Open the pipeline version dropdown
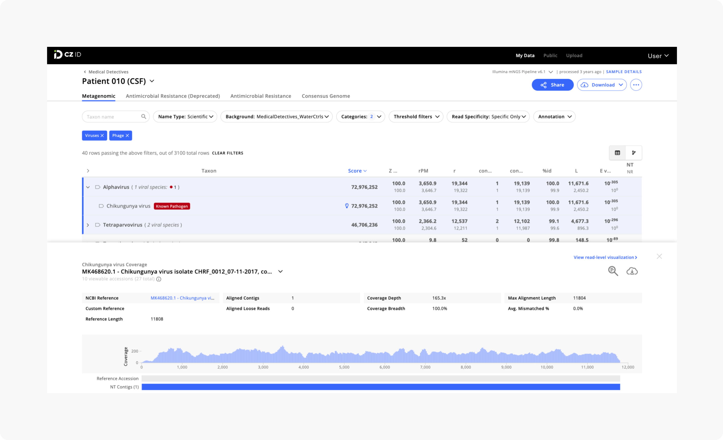Image resolution: width=723 pixels, height=440 pixels. click(x=551, y=72)
